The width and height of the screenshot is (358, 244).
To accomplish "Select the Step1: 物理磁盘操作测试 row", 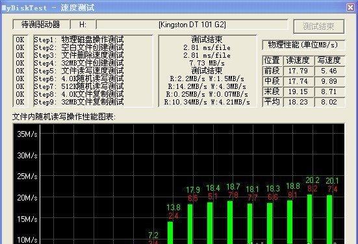I will pos(79,40).
